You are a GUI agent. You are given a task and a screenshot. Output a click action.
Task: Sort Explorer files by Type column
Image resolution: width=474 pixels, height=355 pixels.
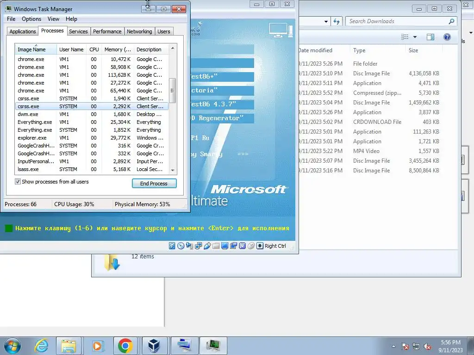click(377, 50)
